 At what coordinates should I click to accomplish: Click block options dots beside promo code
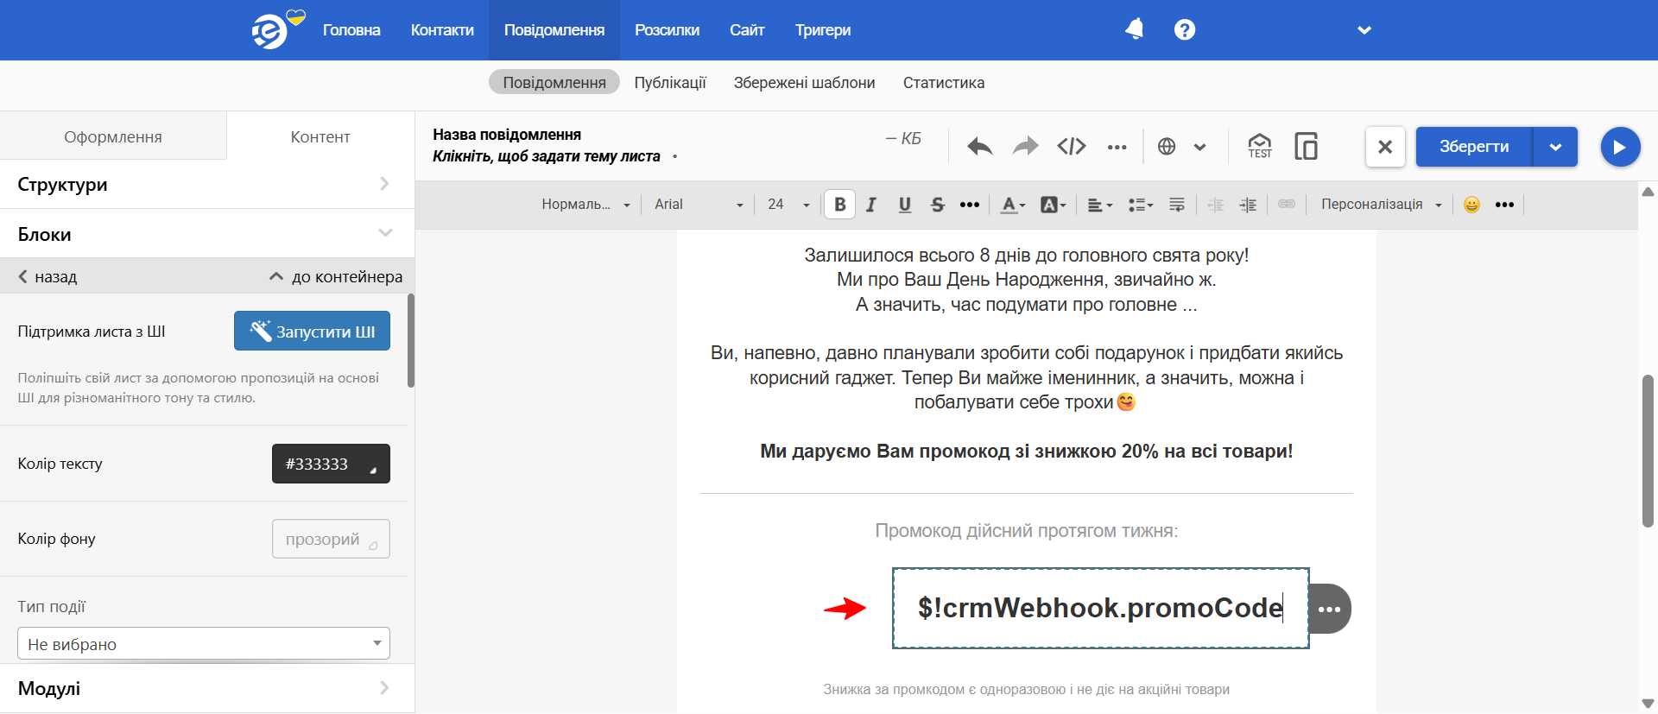tap(1330, 609)
